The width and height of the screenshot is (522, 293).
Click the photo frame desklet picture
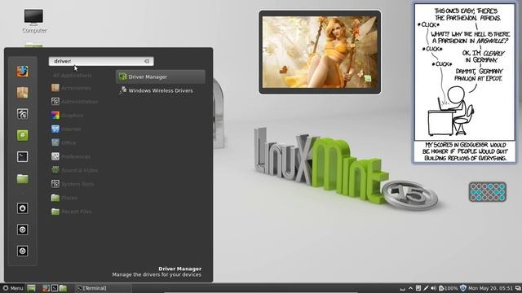click(x=320, y=52)
